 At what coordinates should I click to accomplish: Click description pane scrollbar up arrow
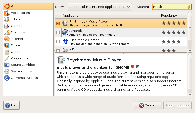(190, 56)
